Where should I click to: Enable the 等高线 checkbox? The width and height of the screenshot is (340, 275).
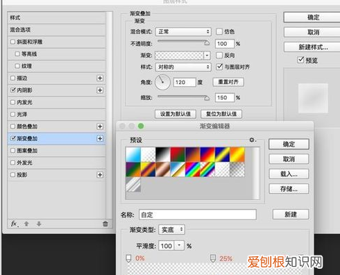[x=17, y=54]
